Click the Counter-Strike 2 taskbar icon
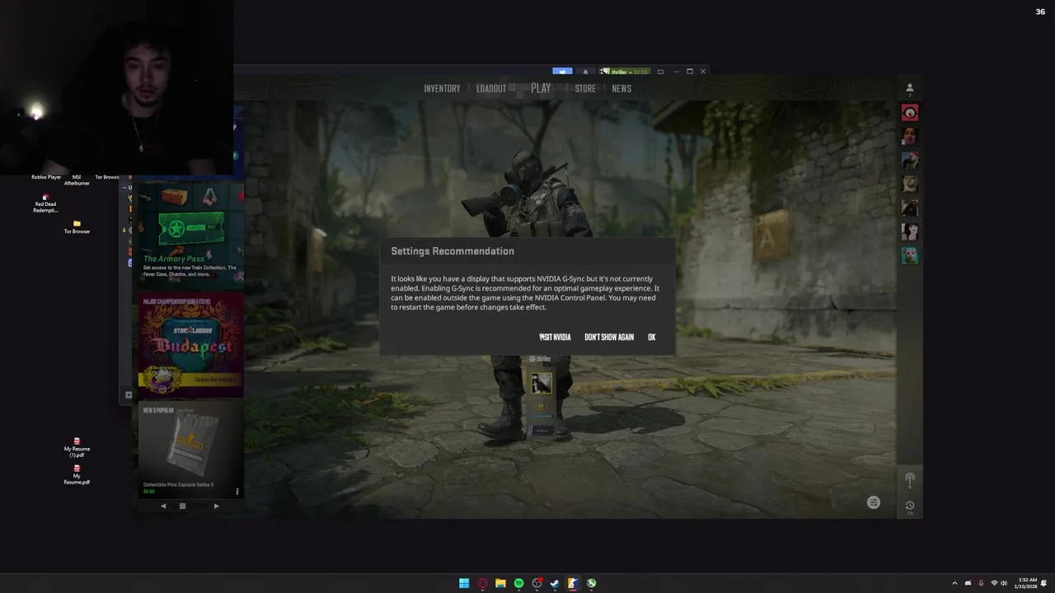The height and width of the screenshot is (593, 1055). point(573,583)
